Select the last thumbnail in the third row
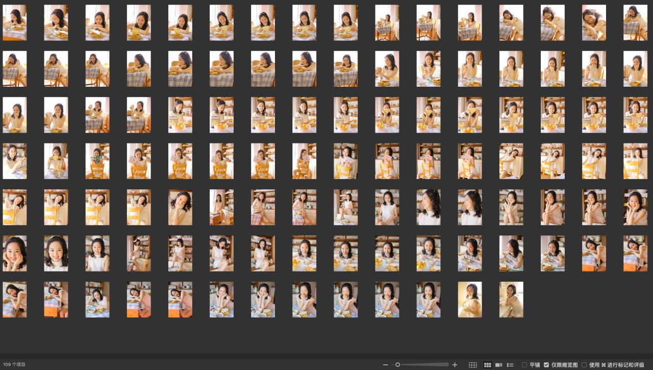Image resolution: width=653 pixels, height=370 pixels. click(x=635, y=115)
